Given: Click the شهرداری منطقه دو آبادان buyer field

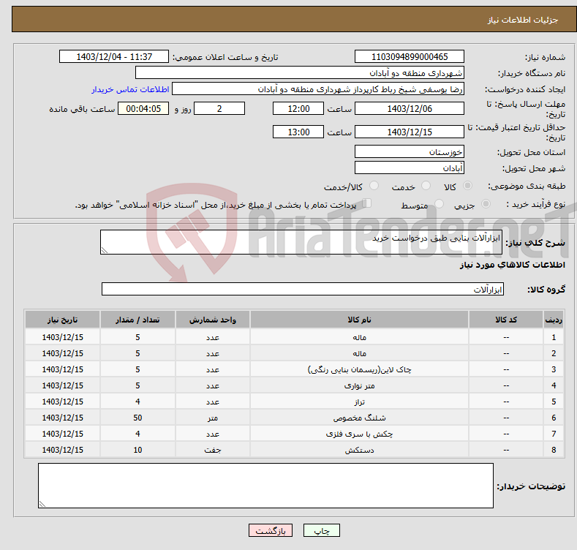Looking at the screenshot, I should click(x=300, y=72).
